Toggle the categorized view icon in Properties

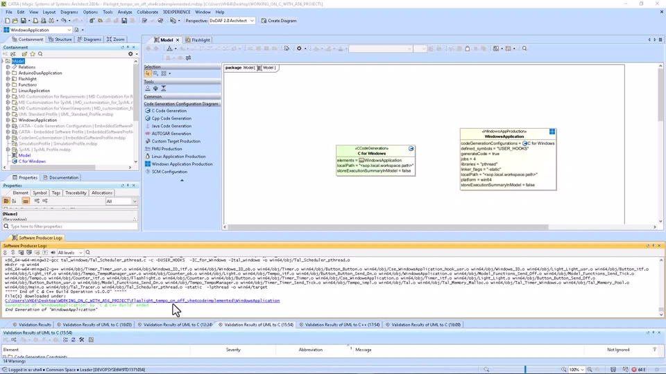(x=6, y=201)
